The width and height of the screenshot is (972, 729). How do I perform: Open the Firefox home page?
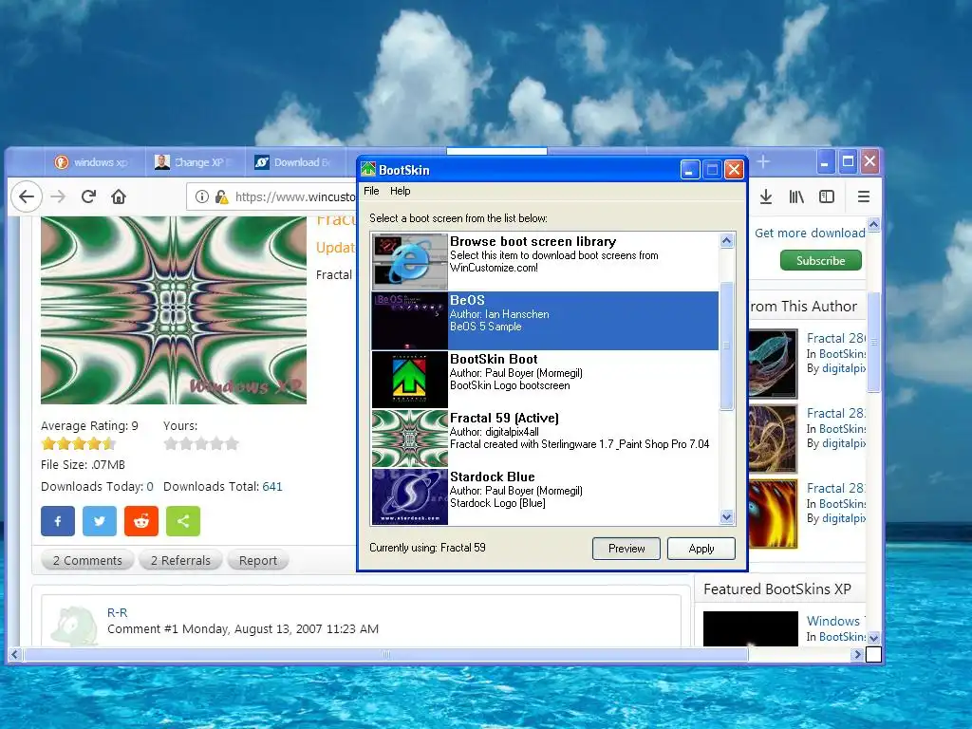point(119,196)
